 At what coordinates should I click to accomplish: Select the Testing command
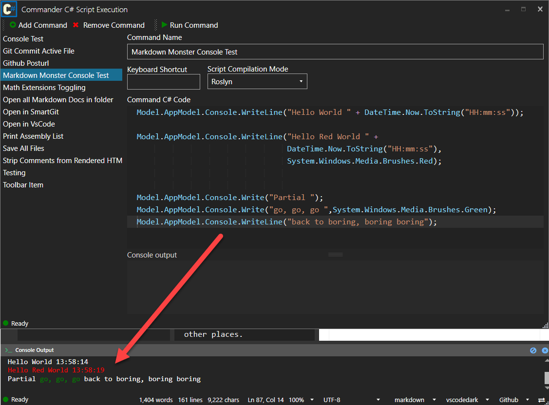tap(61, 173)
